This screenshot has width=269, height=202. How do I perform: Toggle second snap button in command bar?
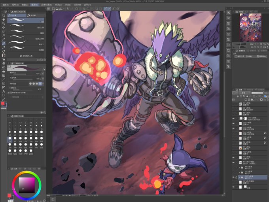point(109,9)
